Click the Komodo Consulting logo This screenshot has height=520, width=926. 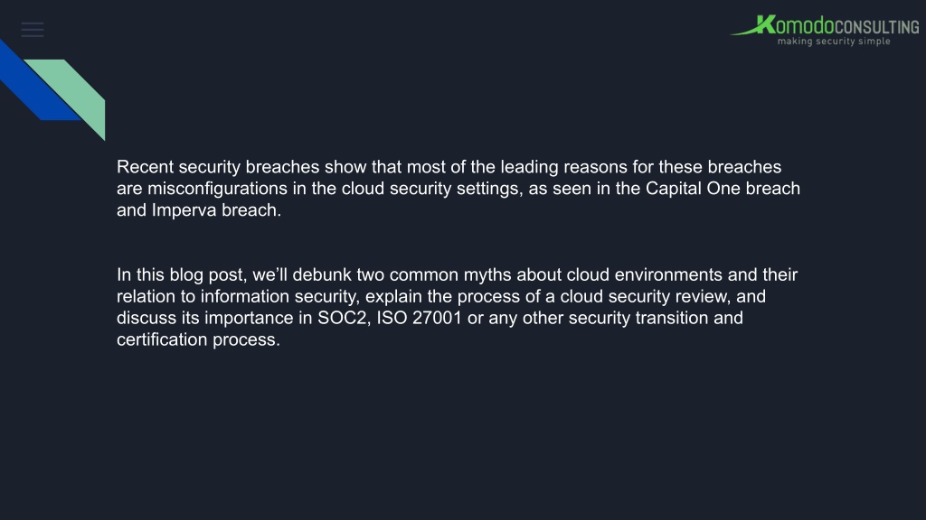click(x=825, y=30)
